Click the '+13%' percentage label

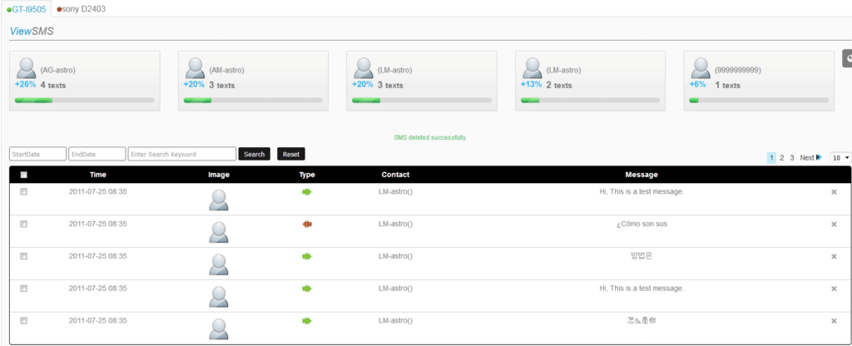[x=531, y=85]
